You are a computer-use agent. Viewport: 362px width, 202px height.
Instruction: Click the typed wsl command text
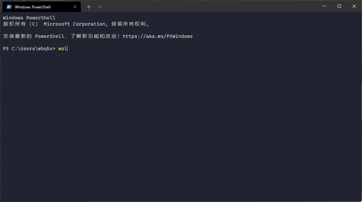63,49
